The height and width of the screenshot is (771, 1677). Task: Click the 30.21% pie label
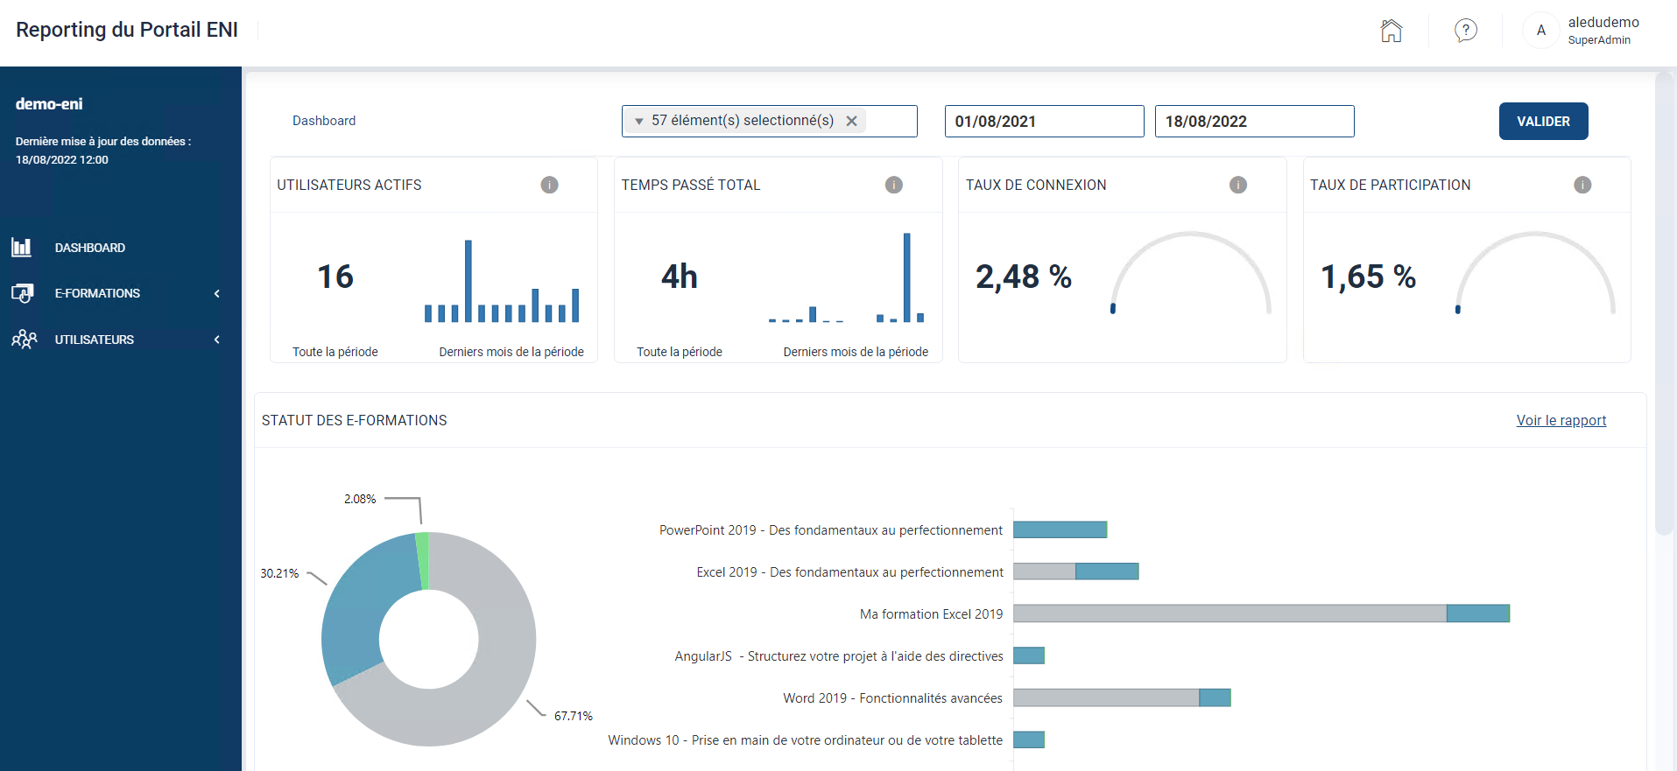279,573
